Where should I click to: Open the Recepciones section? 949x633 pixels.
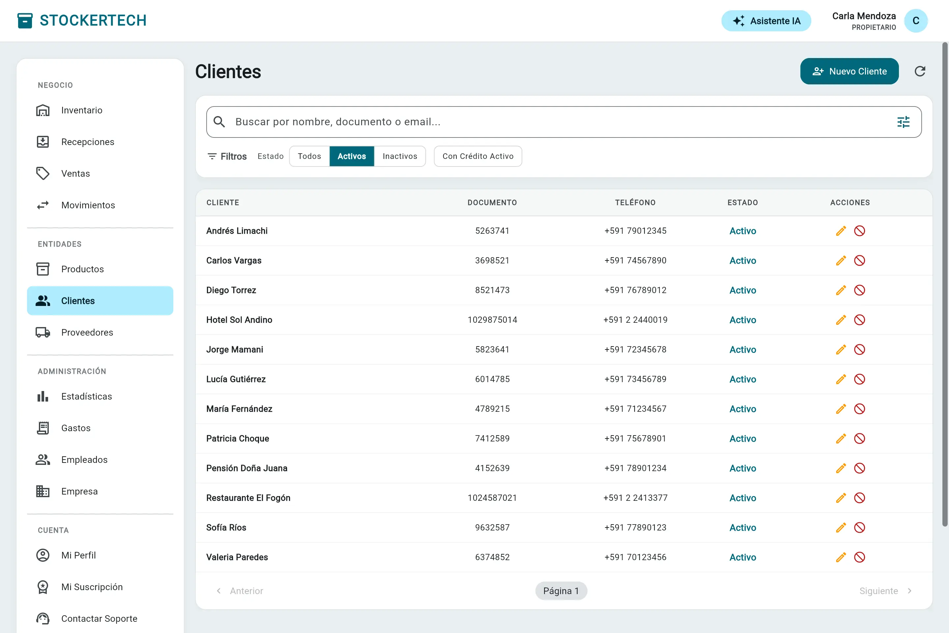[x=100, y=142]
